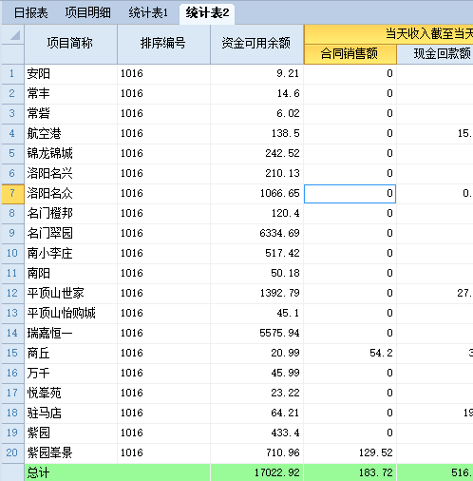Click the 航空港 project cell

[x=70, y=134]
